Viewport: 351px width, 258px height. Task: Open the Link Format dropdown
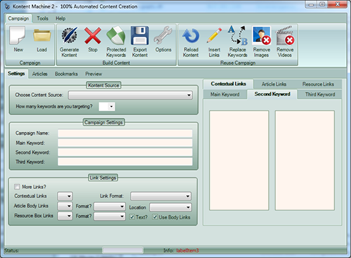click(161, 196)
